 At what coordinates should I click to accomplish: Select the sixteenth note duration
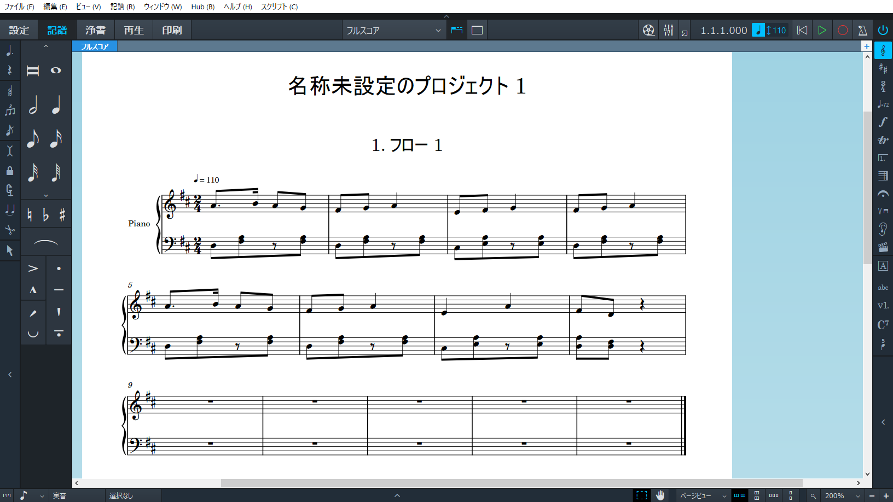tap(56, 138)
